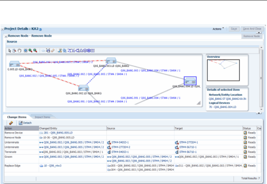Click the Save button
This screenshot has height=184, width=267.
234,29
